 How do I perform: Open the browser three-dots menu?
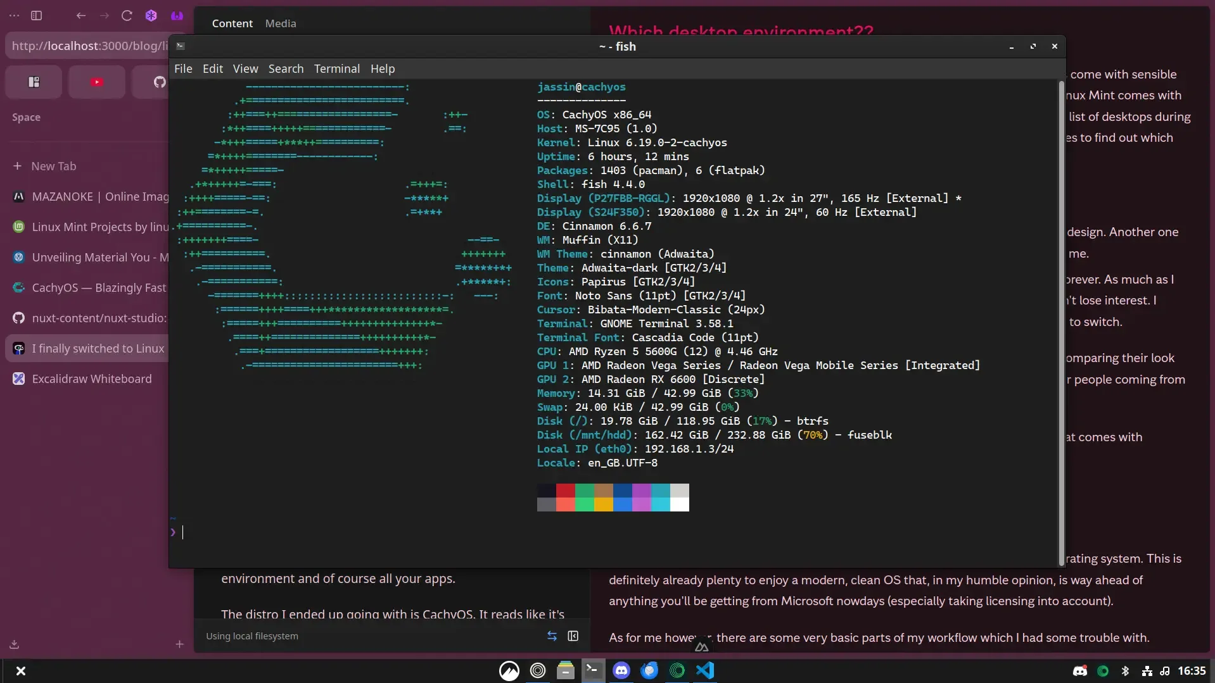coord(14,16)
